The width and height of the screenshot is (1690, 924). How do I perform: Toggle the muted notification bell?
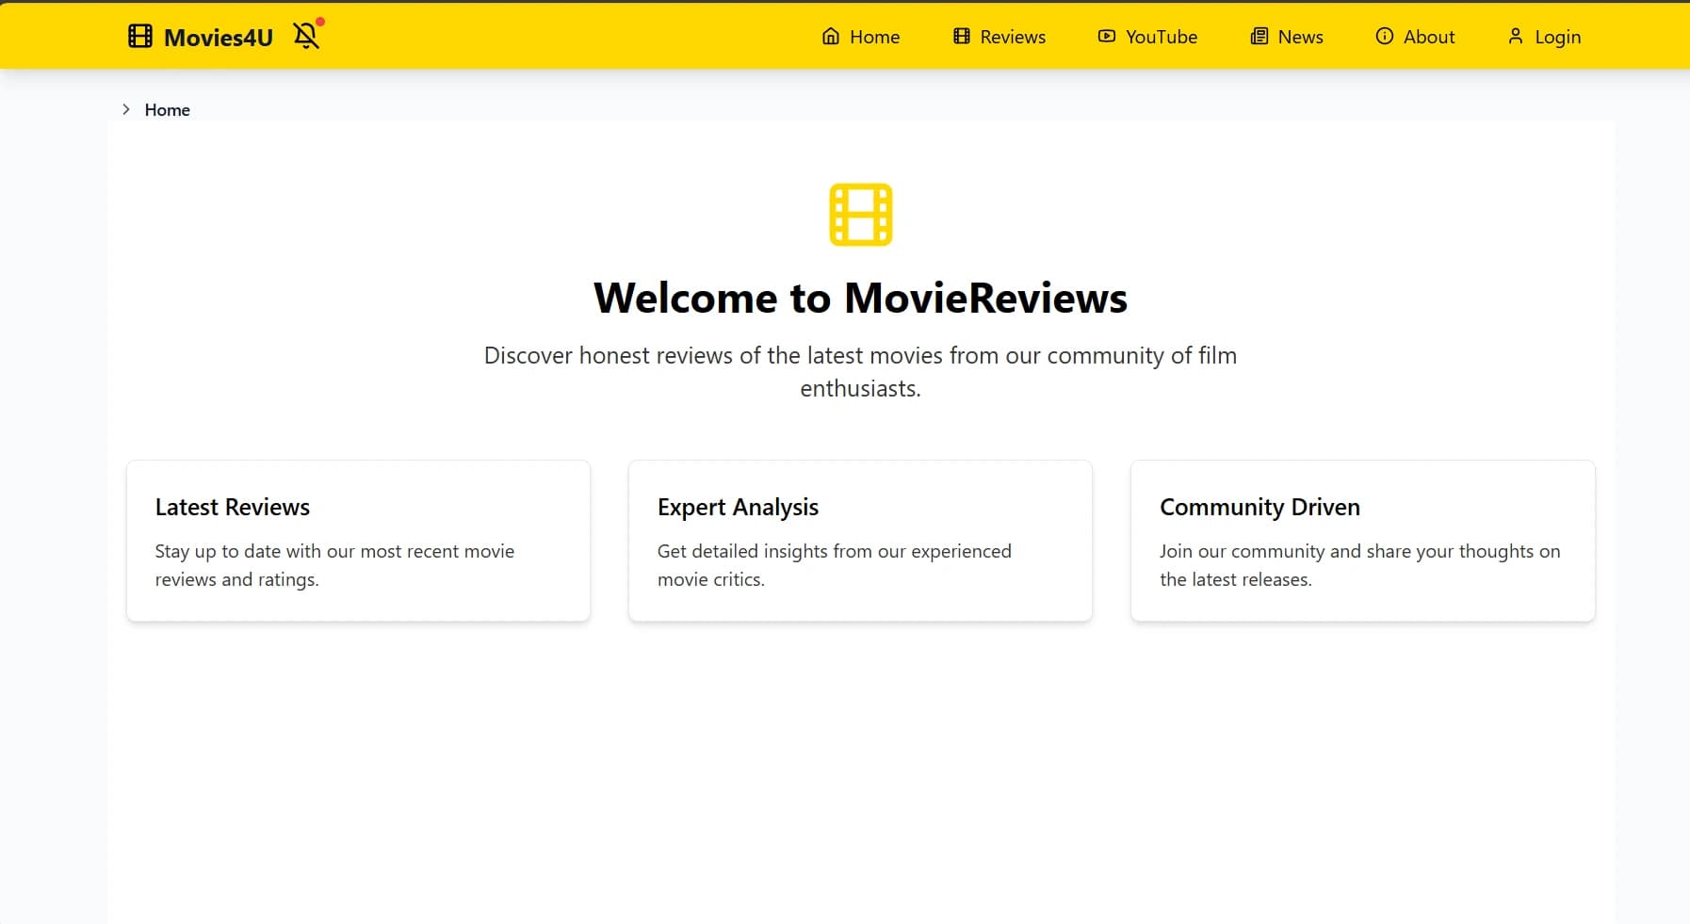(305, 36)
